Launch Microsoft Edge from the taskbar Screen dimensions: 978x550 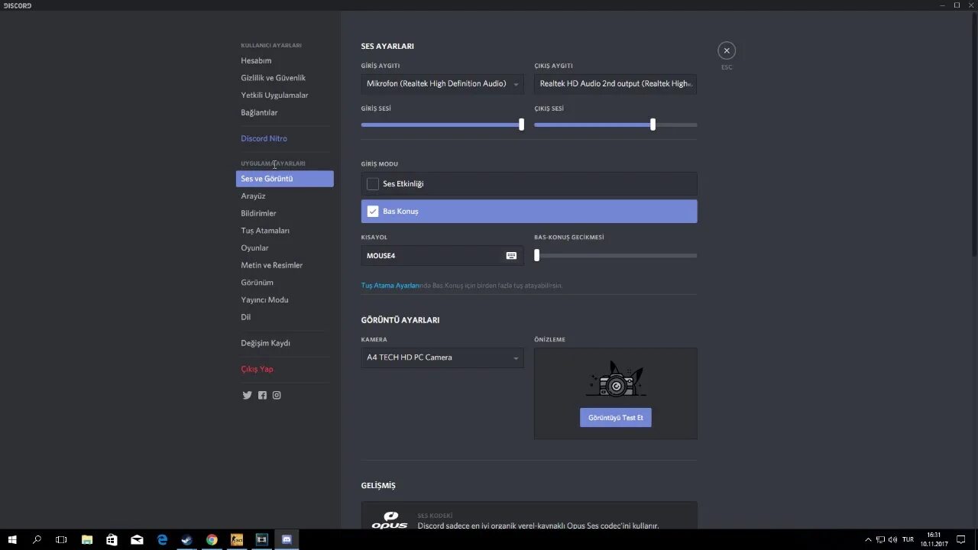(x=162, y=539)
